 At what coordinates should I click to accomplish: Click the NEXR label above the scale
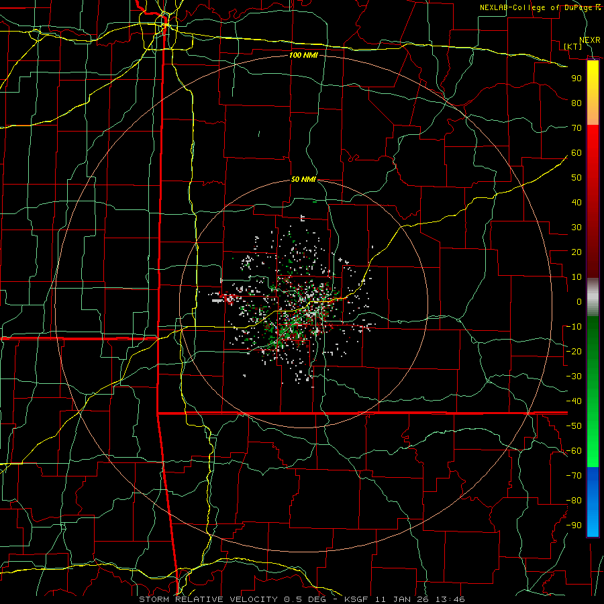pos(590,40)
